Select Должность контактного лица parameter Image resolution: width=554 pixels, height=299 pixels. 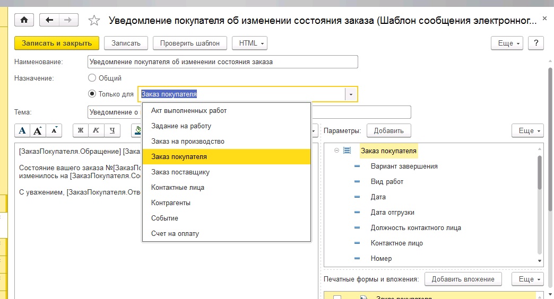(x=416, y=227)
